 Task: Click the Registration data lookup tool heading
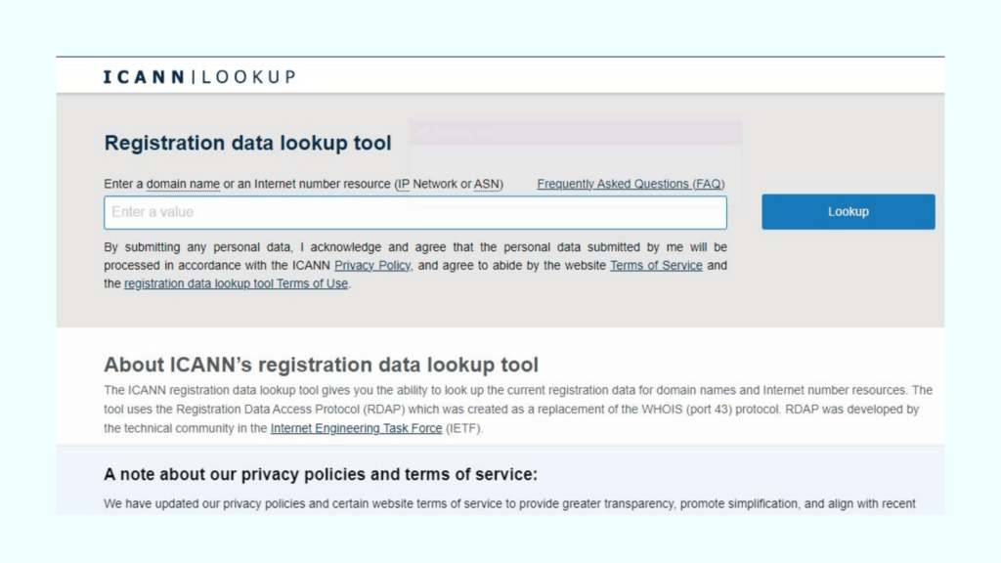click(x=247, y=143)
